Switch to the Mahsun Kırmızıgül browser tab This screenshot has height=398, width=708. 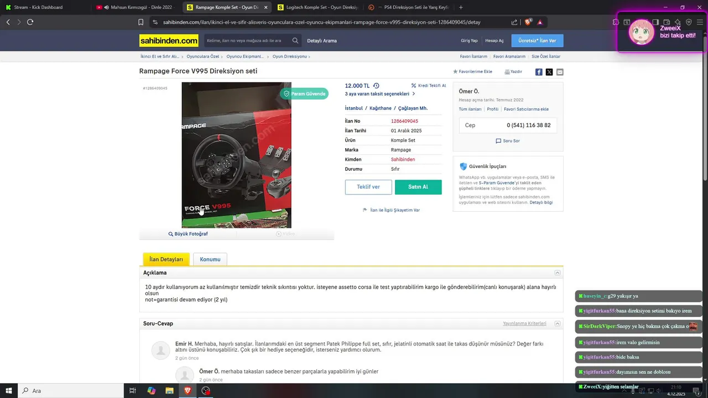137,7
